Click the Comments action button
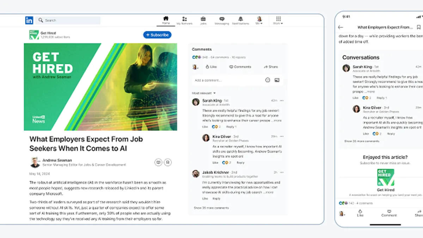423x238 pixels. [240, 67]
